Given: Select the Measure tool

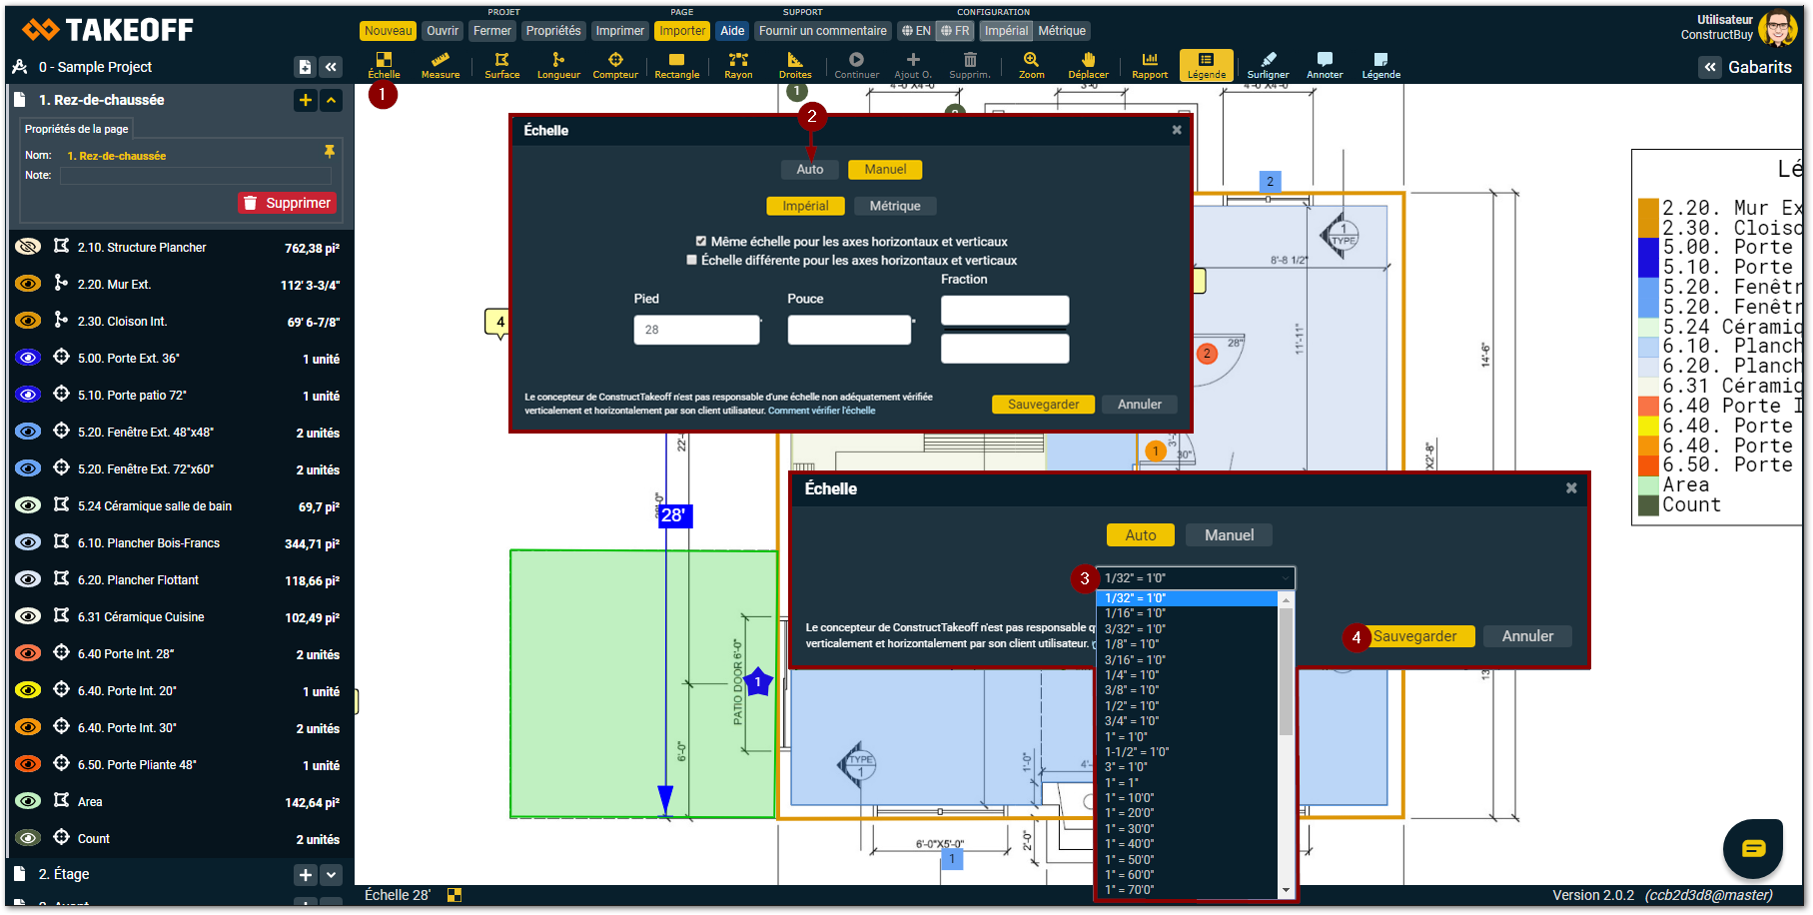Looking at the screenshot, I should (x=441, y=65).
